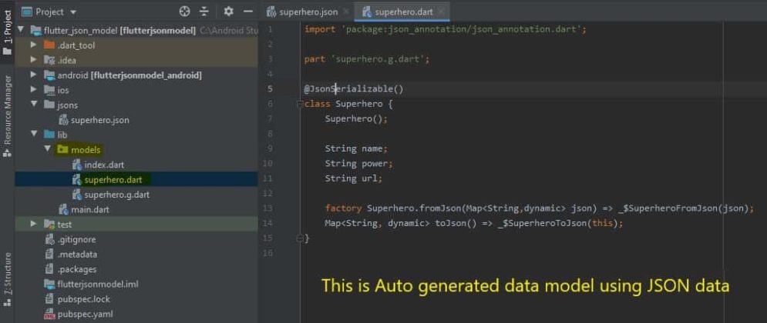Close the superhero.json tab
767x323 pixels.
(x=346, y=11)
